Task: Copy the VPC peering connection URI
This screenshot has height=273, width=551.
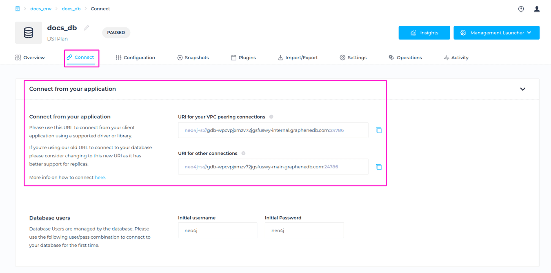Action: [x=379, y=130]
